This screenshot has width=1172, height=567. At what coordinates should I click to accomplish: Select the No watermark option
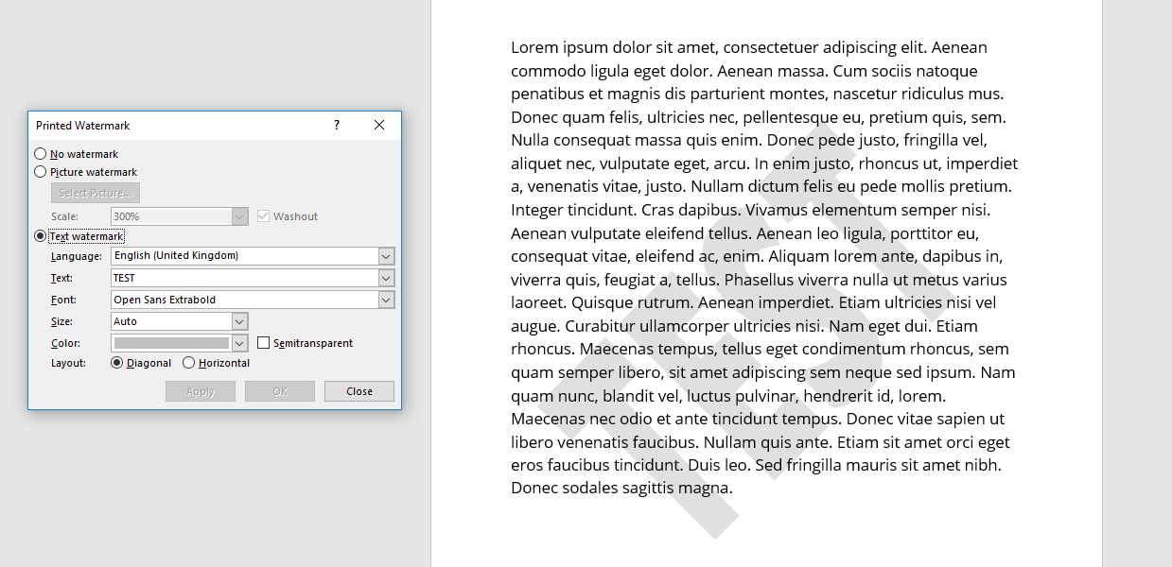[40, 154]
